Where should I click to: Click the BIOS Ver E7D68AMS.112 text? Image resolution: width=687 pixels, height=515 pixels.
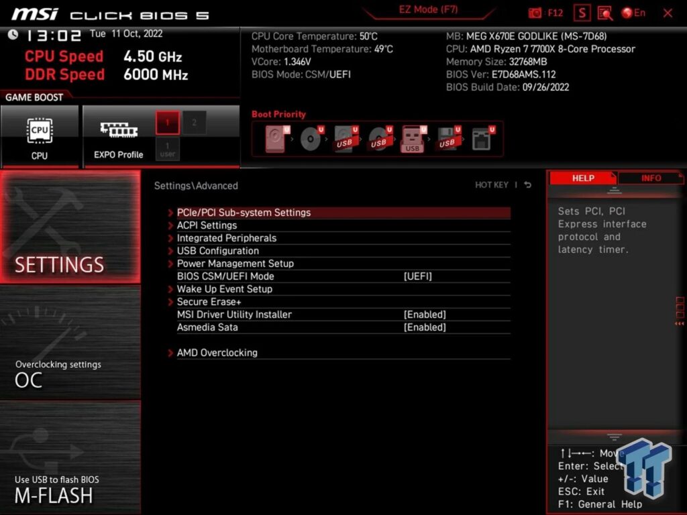[500, 74]
